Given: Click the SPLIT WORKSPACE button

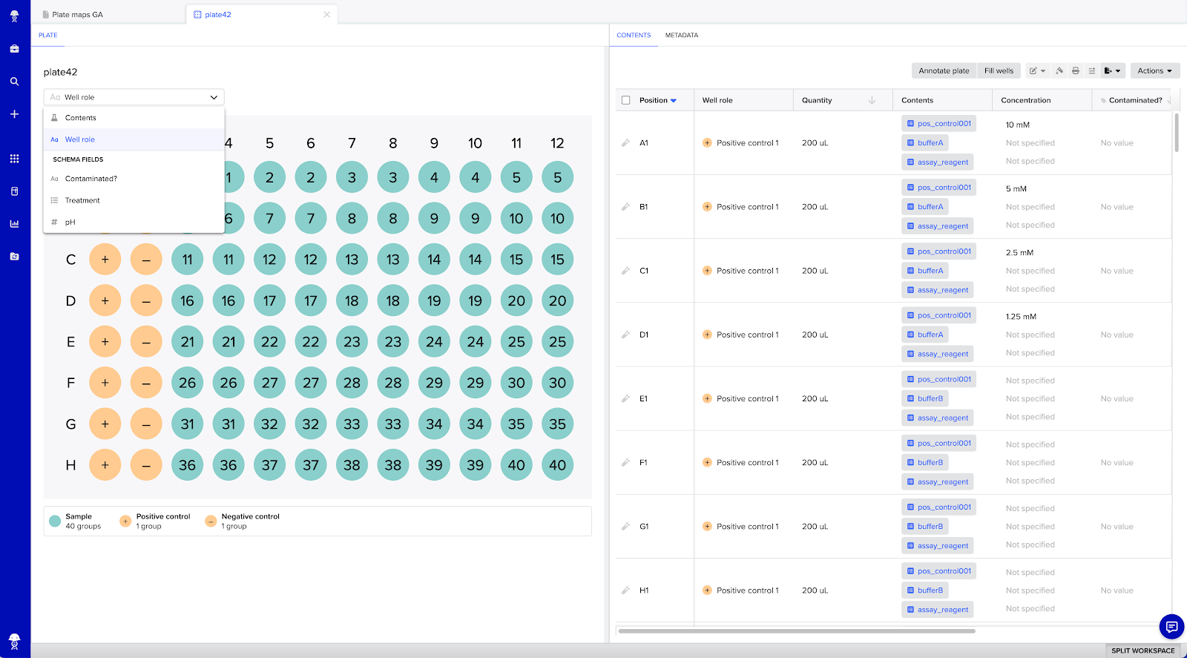Looking at the screenshot, I should [1143, 651].
